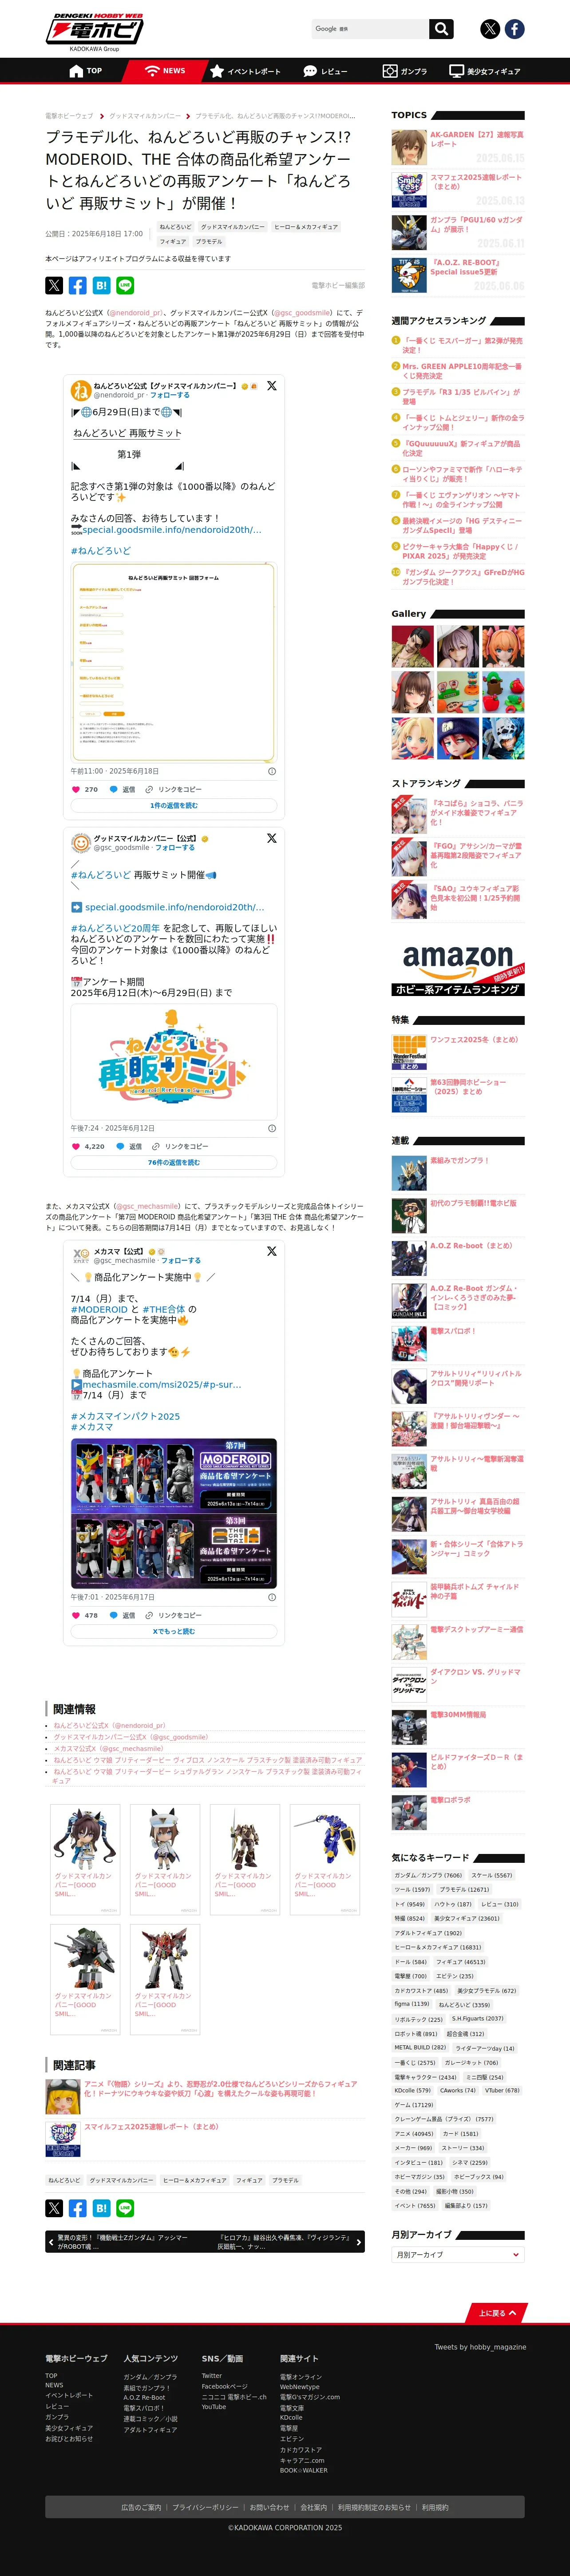Open フォローする on ねんどろいど公式 tweet
570x2576 pixels.
[x=170, y=395]
